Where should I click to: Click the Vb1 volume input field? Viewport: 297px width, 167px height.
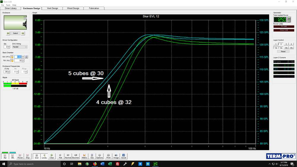pyautogui.click(x=18, y=57)
